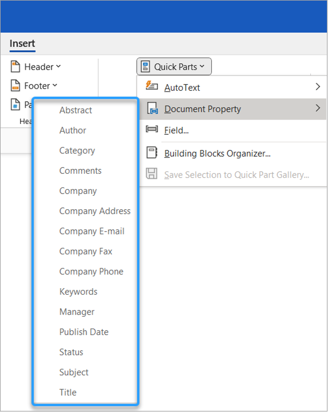Insert the Author document property
The width and height of the screenshot is (328, 412).
(72, 130)
